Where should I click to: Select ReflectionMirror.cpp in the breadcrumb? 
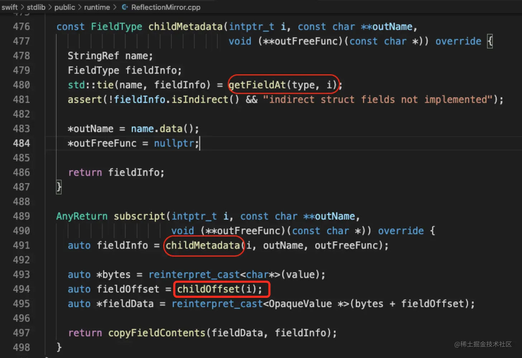pyautogui.click(x=166, y=7)
